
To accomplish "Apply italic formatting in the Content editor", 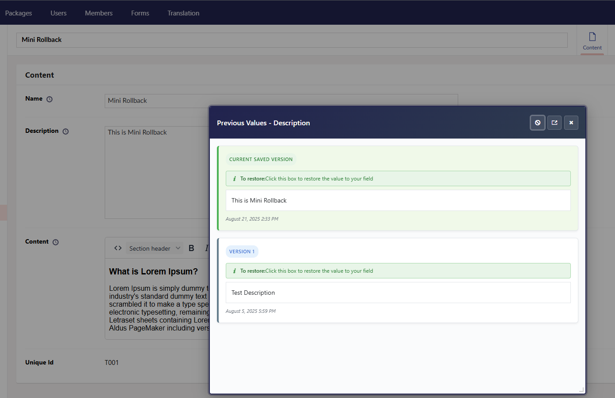I will pos(206,248).
